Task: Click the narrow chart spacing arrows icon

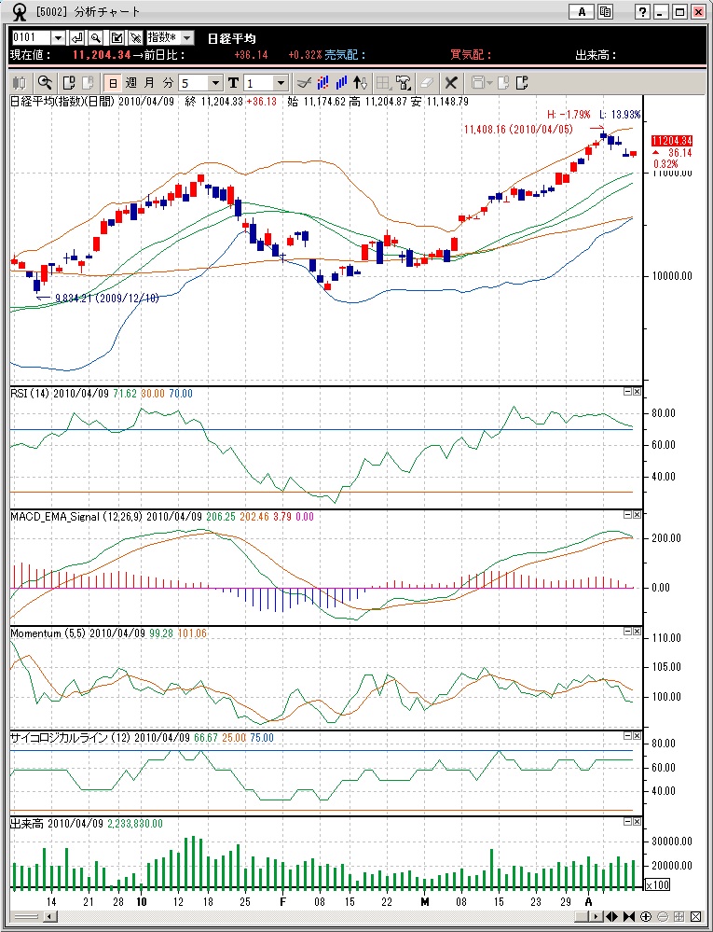Action: 630,916
